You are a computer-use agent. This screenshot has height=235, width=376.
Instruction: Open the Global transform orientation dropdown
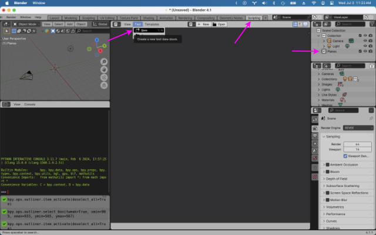pos(100,24)
